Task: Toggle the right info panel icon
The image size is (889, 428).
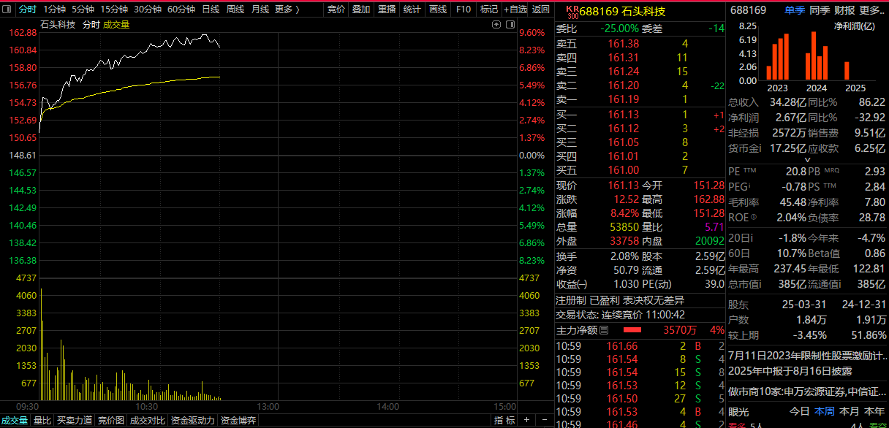Action: (509, 24)
